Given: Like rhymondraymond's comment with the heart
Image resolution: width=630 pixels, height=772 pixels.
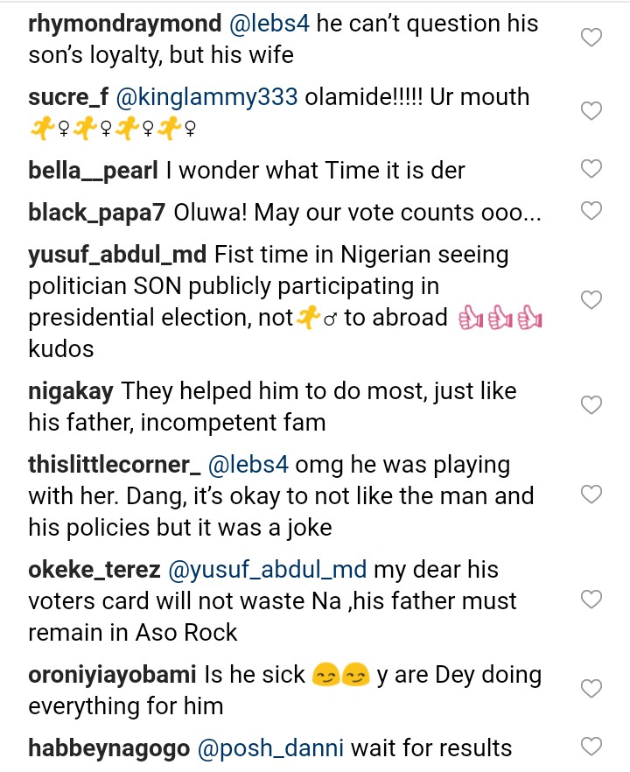Looking at the screenshot, I should (591, 38).
